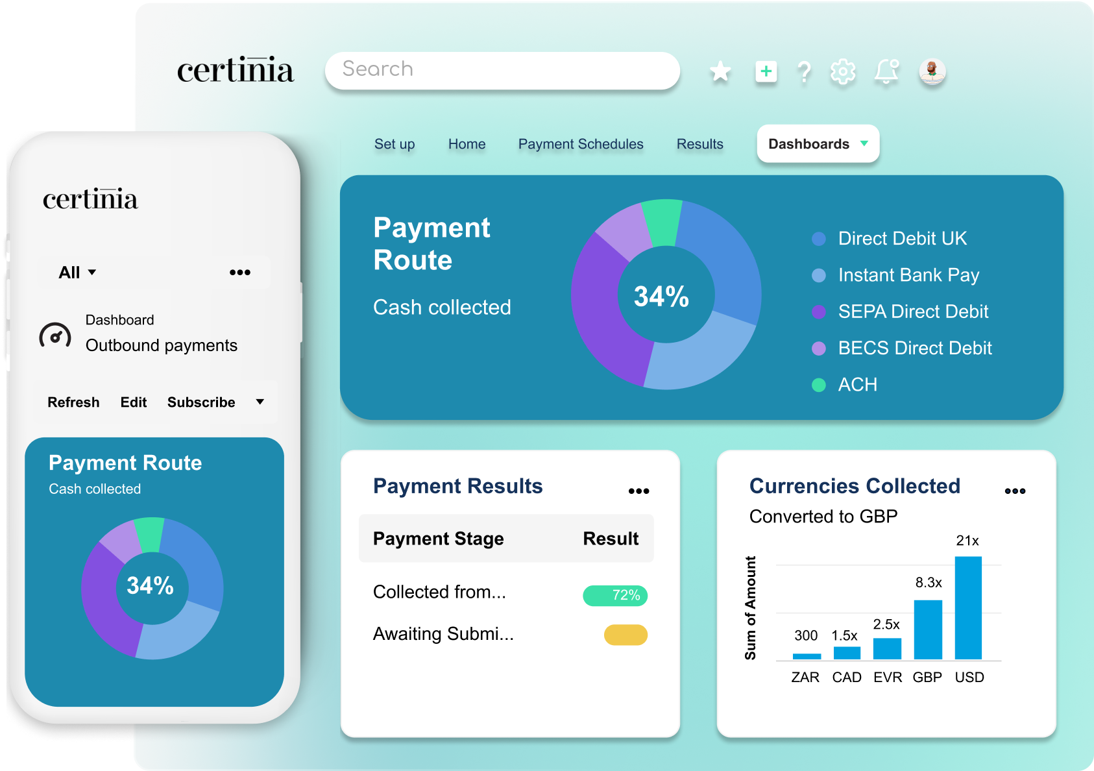Click the 34% center of phone donut
The image size is (1094, 771).
[150, 585]
